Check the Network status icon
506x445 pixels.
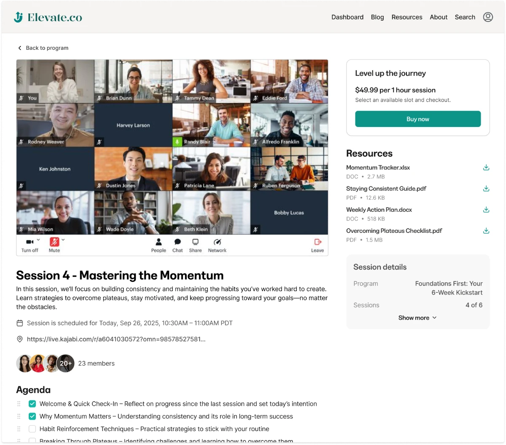217,242
